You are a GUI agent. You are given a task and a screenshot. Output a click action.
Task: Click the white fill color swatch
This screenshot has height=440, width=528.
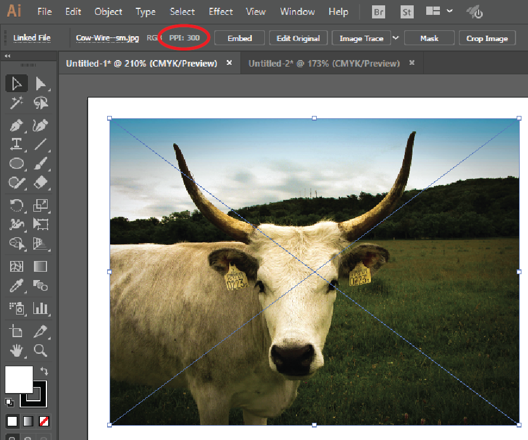(x=18, y=379)
